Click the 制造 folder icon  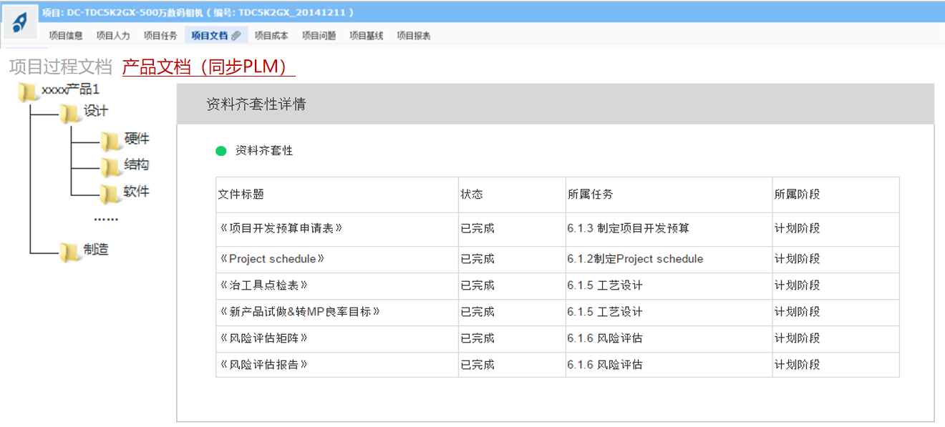tap(69, 251)
